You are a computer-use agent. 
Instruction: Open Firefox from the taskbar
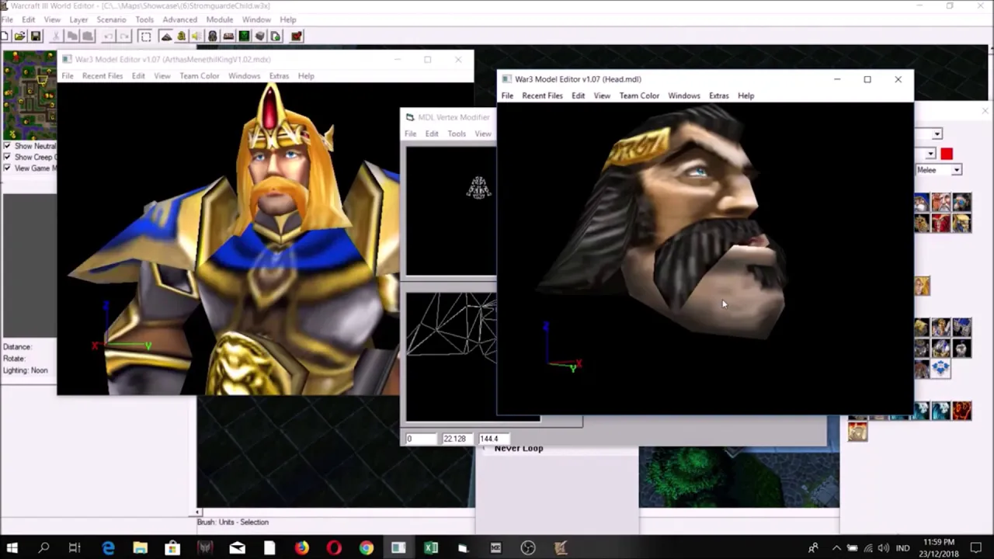tap(301, 548)
